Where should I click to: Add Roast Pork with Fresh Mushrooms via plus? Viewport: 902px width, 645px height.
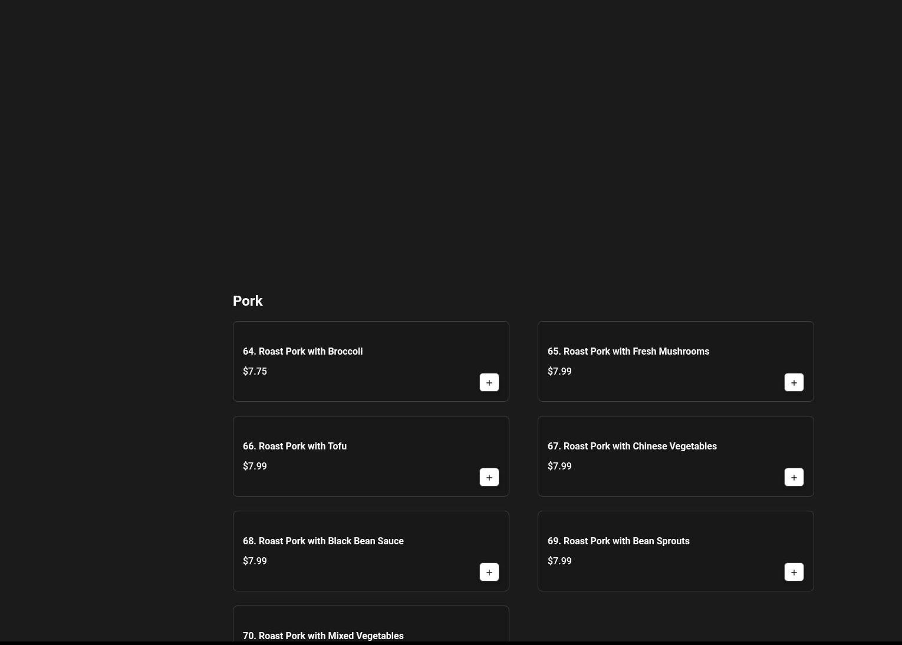point(794,382)
